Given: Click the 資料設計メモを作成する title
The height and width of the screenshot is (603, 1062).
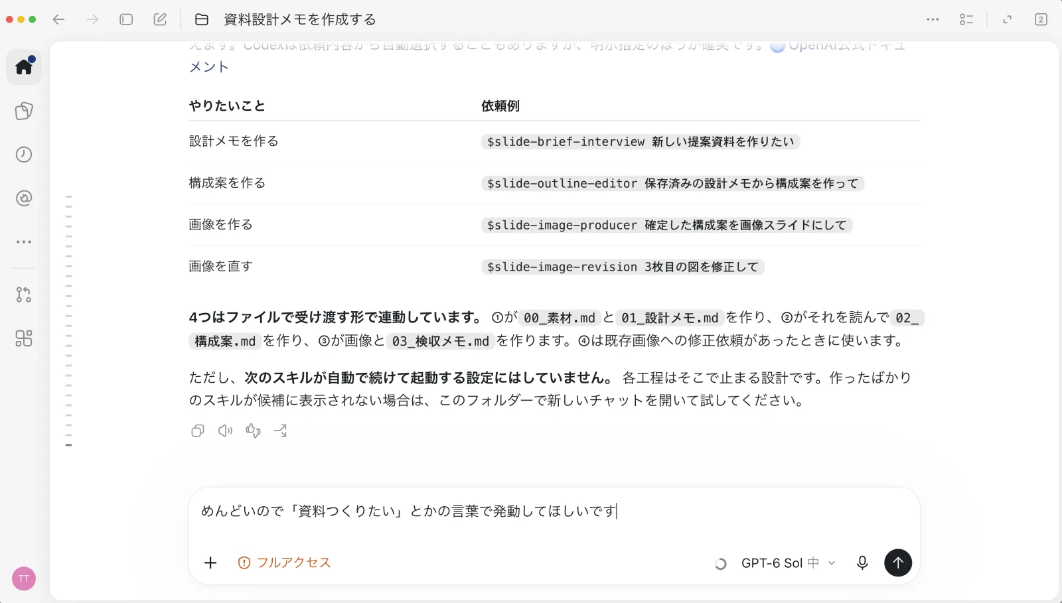Looking at the screenshot, I should click(x=300, y=20).
